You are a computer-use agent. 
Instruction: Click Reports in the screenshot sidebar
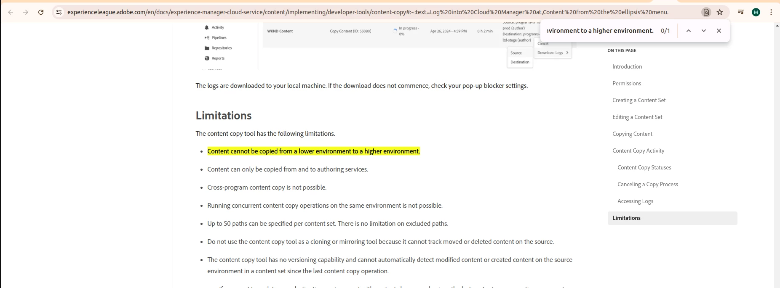click(x=214, y=58)
